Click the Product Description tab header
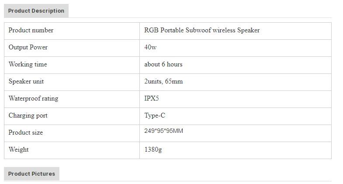Viewport: 343px width, 184px height. click(x=36, y=11)
